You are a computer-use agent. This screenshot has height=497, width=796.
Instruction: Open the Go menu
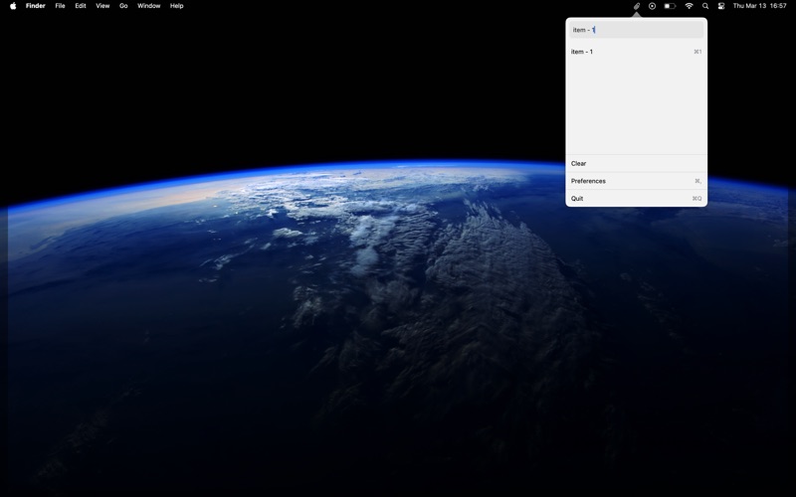click(x=123, y=6)
